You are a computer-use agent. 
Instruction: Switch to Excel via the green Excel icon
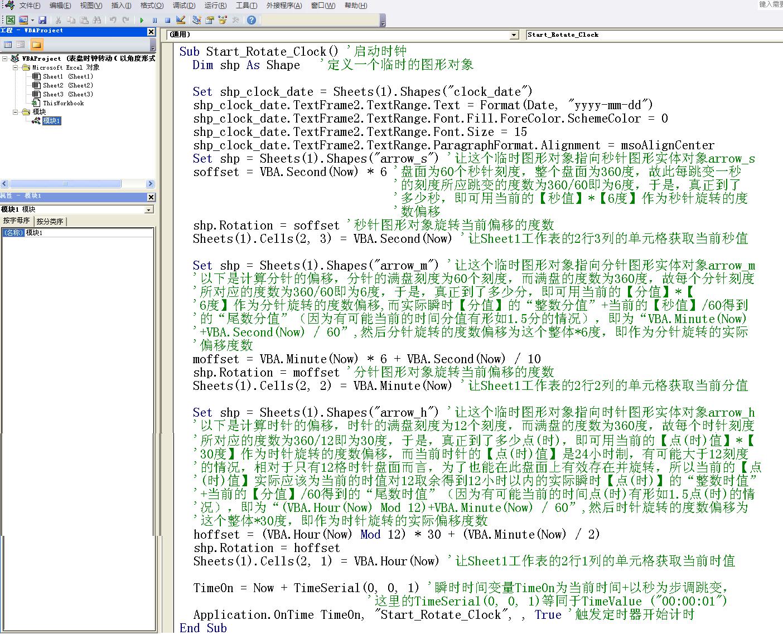pyautogui.click(x=10, y=20)
